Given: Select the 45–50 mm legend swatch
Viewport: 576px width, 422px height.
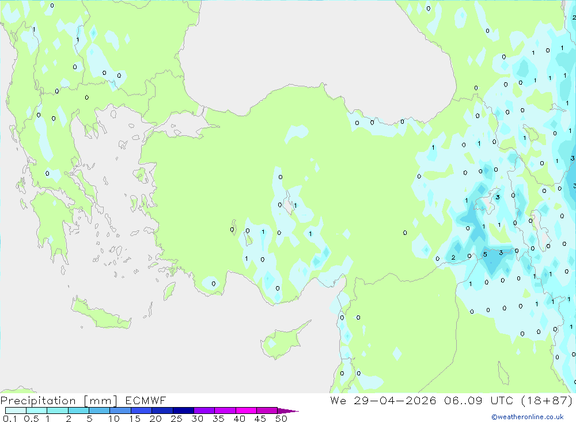Looking at the screenshot, I should 267,410.
